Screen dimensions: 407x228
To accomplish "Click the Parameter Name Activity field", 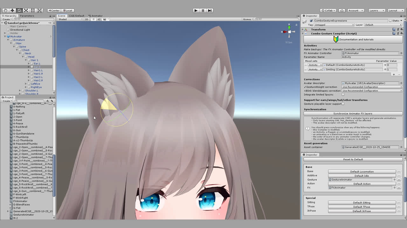I will tap(372, 57).
